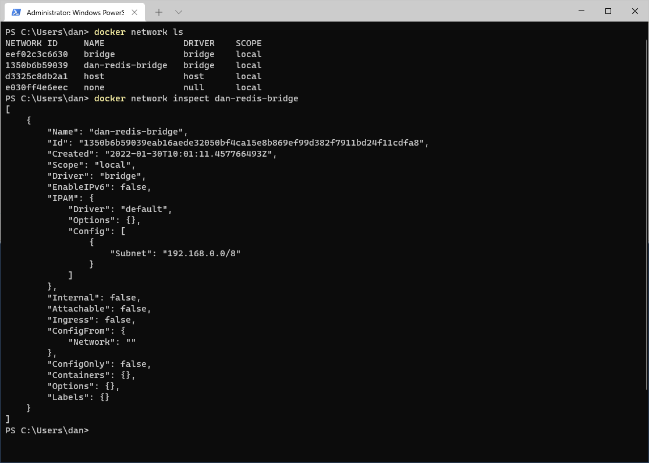Viewport: 649px width, 463px height.
Task: Click the PowerShell icon in the tab
Action: (16, 12)
